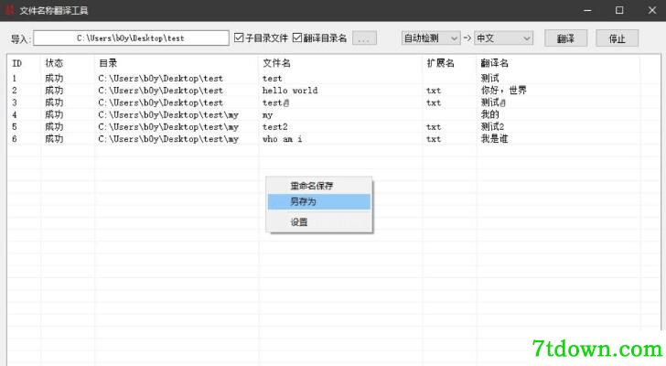Click the file name "my" in row 4

267,115
